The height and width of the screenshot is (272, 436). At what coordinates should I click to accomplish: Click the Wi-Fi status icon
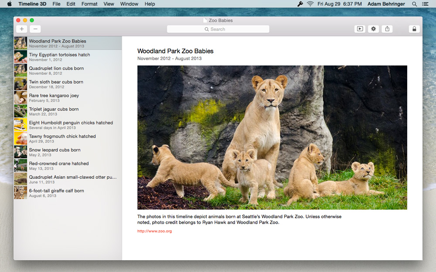click(x=310, y=4)
